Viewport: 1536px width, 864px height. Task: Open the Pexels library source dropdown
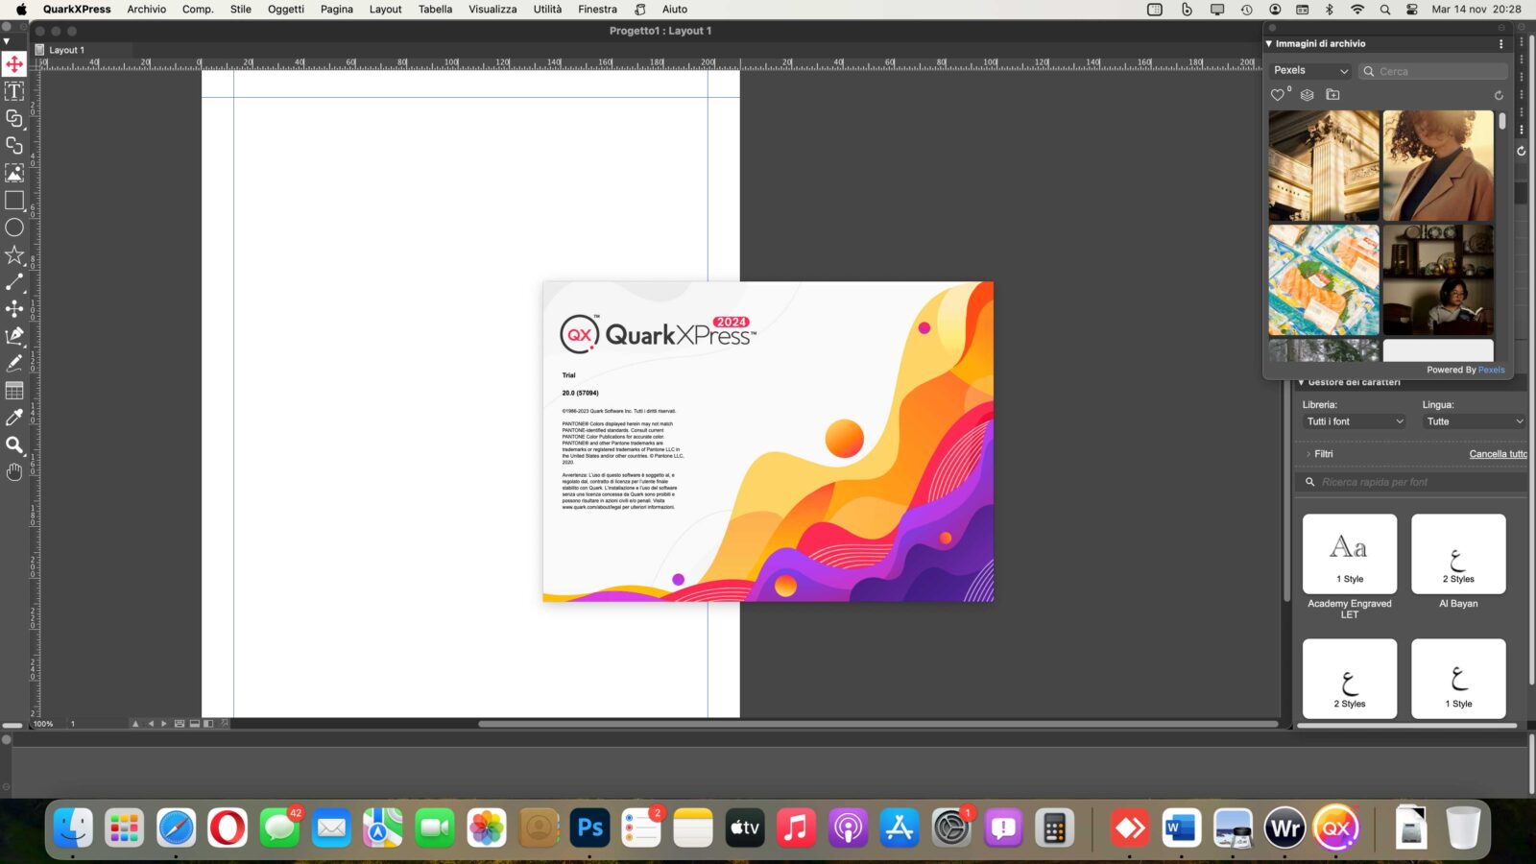[x=1309, y=70]
